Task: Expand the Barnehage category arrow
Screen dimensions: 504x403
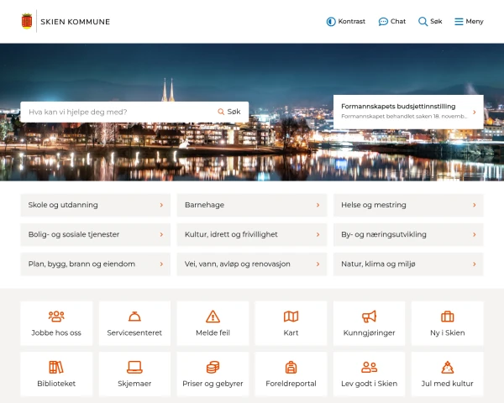Action: pos(318,205)
